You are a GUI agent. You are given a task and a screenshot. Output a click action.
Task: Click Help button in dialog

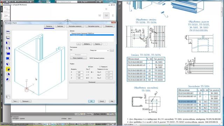[112, 101]
